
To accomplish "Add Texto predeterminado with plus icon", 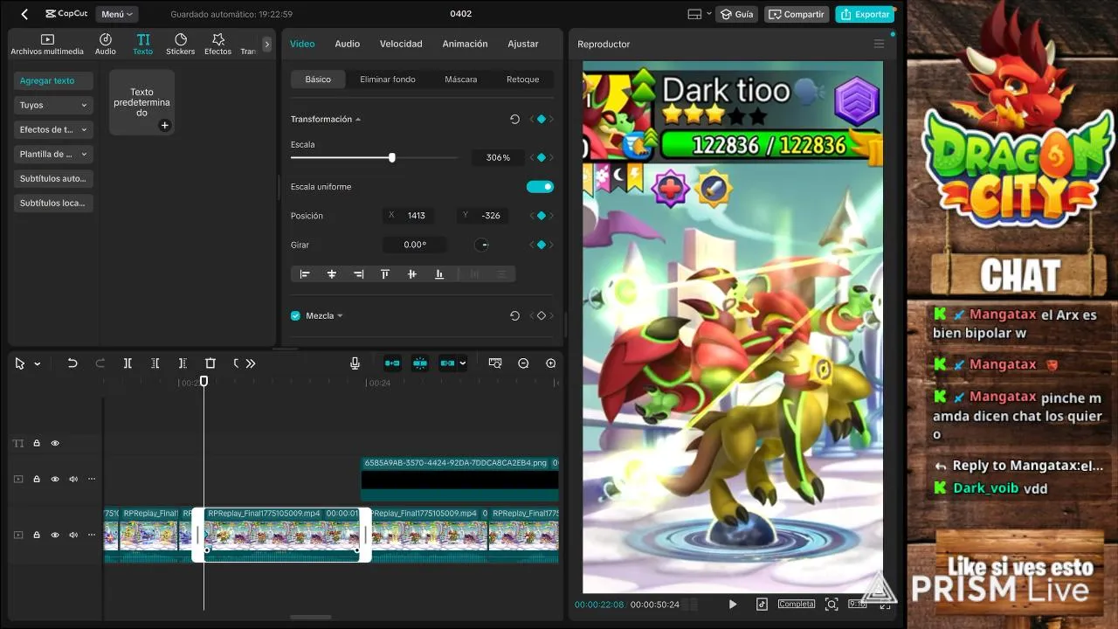I will [x=164, y=126].
